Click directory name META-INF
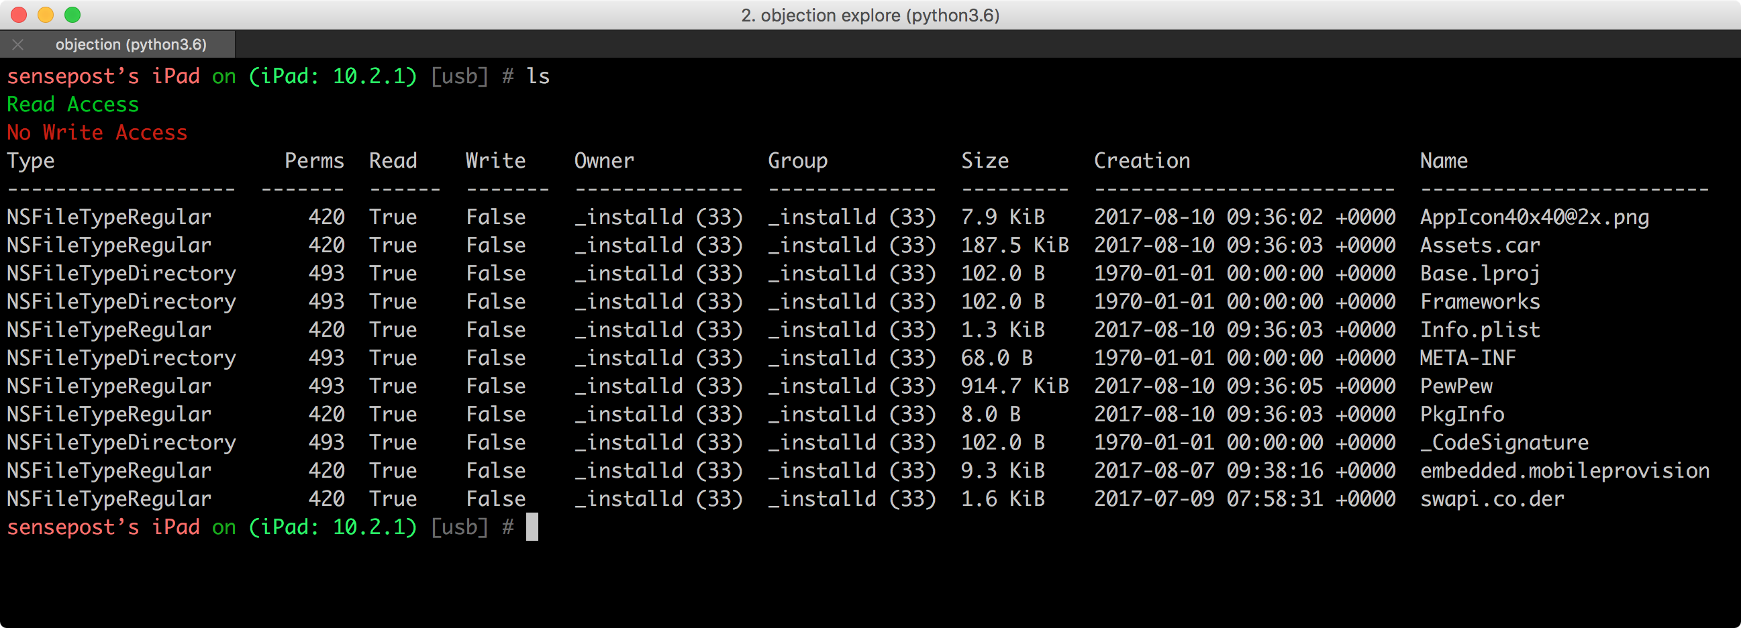The image size is (1741, 628). click(1468, 358)
